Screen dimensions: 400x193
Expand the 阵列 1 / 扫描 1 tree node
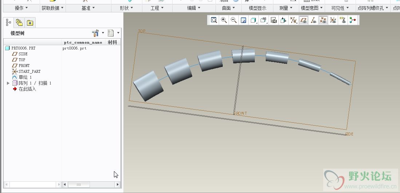[8, 83]
